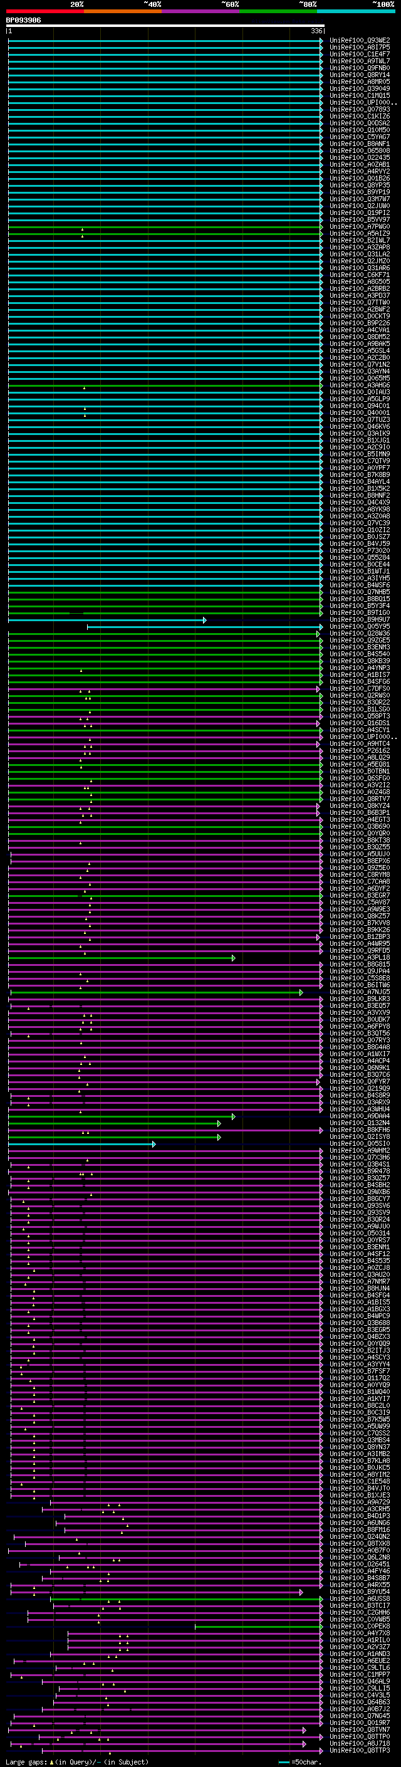The image size is (401, 1767).
Task: Click the BP093906 query sequence label
Action: [x=23, y=21]
